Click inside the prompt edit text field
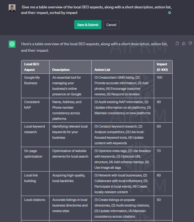194x222 pixels. coord(93,10)
